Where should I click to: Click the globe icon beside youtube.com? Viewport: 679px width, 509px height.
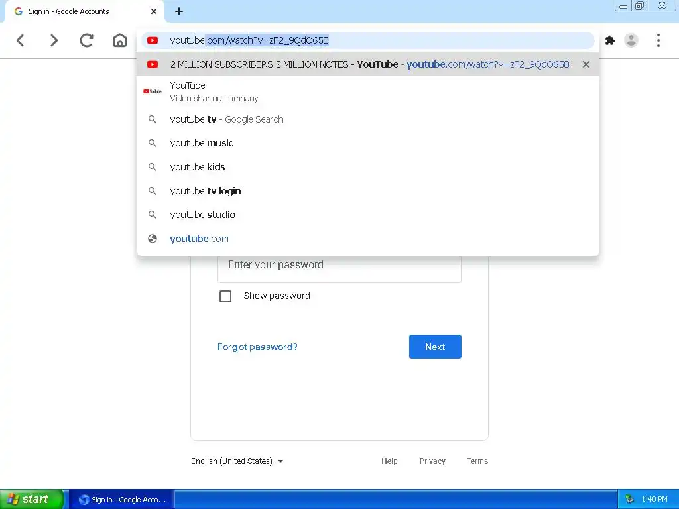click(153, 239)
